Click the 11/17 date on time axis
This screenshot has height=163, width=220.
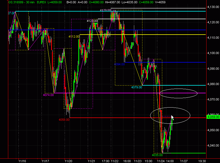[x=45, y=161]
